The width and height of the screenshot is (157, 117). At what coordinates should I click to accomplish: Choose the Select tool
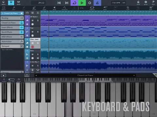tap(4, 8)
